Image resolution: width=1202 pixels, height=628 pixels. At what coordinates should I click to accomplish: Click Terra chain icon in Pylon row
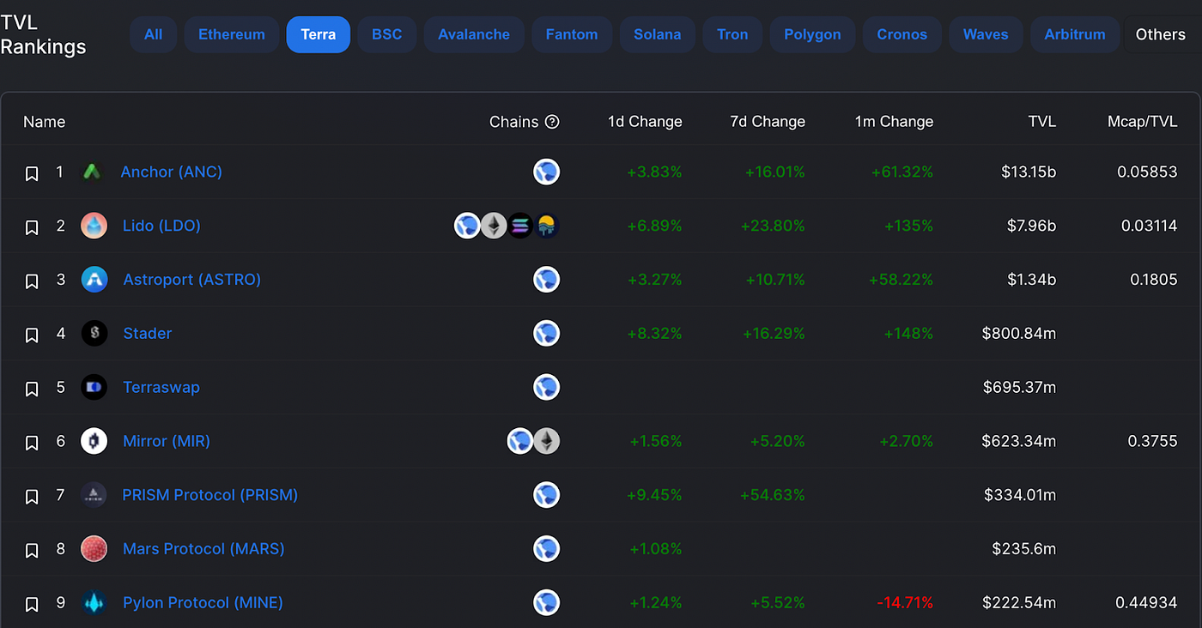point(546,602)
